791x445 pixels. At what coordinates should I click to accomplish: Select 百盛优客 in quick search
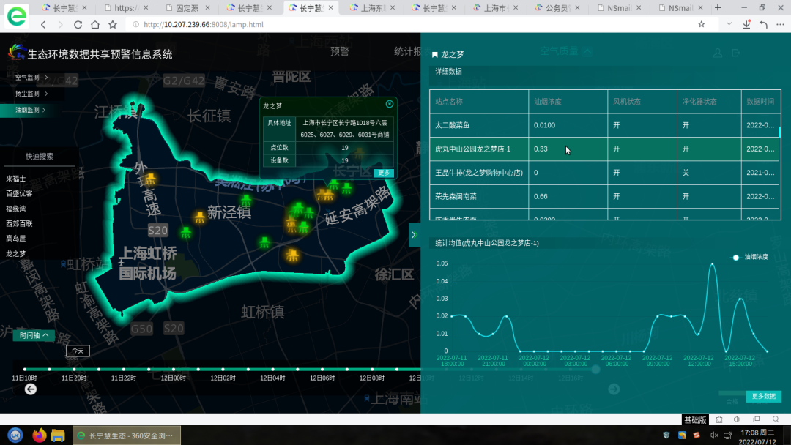pyautogui.click(x=19, y=193)
